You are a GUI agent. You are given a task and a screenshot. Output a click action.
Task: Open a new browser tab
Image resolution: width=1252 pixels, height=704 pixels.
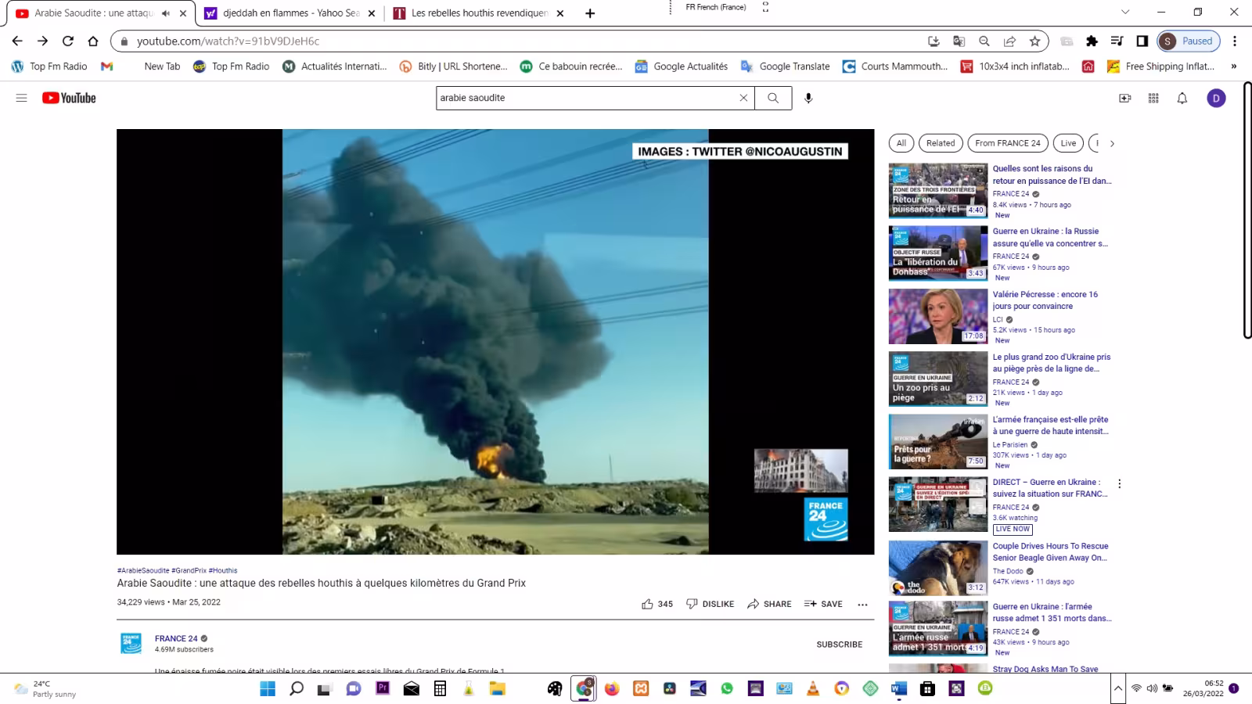(x=590, y=13)
